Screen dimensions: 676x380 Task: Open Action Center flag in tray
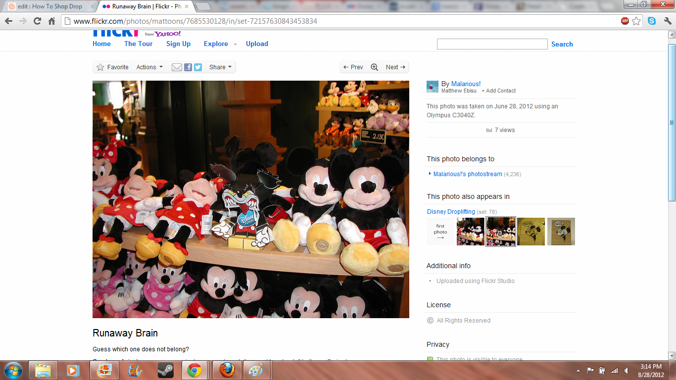[590, 370]
